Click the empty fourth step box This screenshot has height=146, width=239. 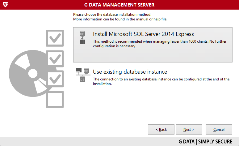point(55,99)
